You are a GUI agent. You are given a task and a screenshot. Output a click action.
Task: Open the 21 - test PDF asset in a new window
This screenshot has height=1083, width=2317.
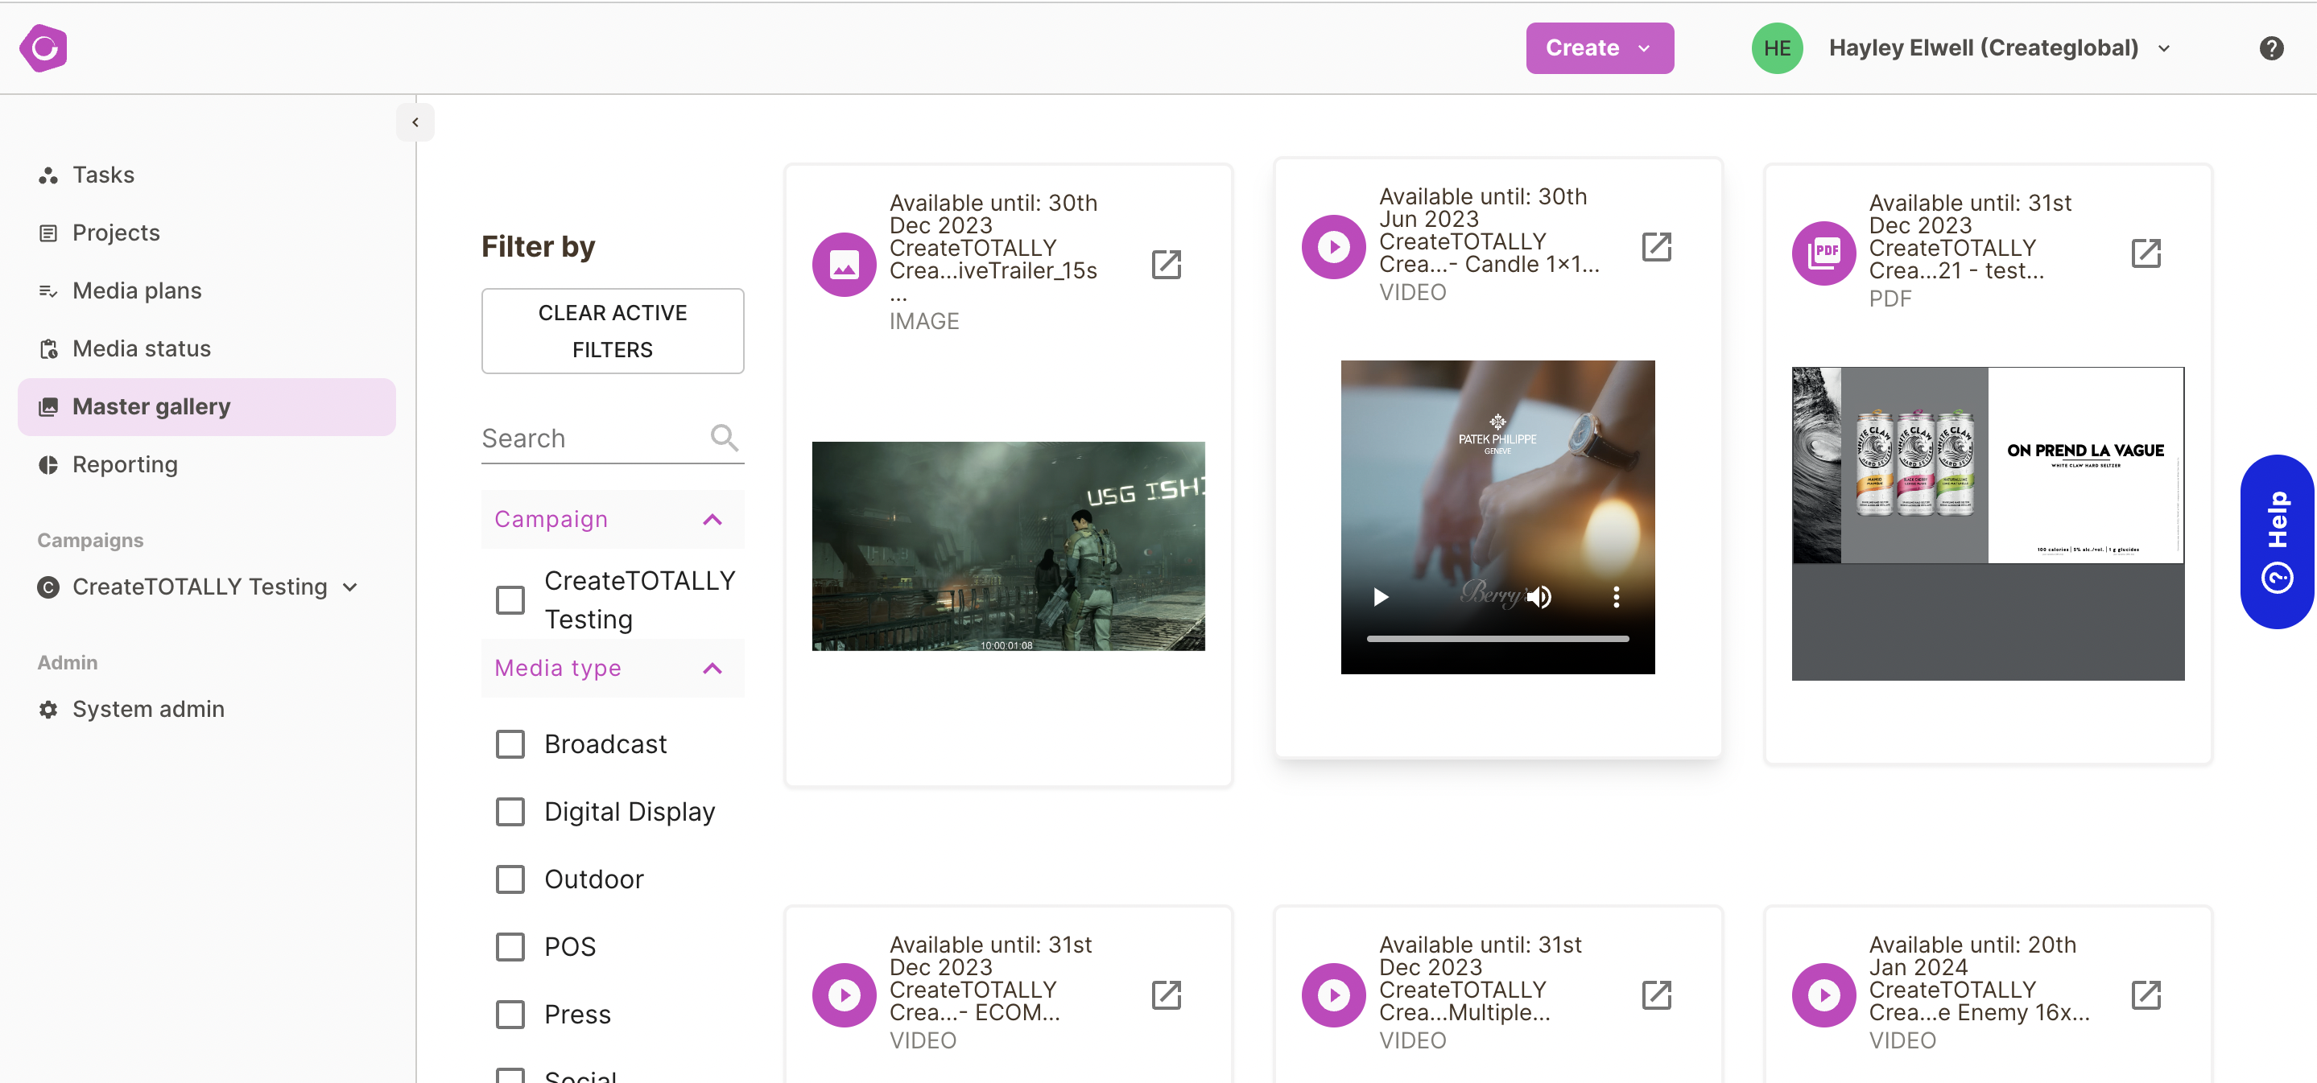(x=2146, y=253)
